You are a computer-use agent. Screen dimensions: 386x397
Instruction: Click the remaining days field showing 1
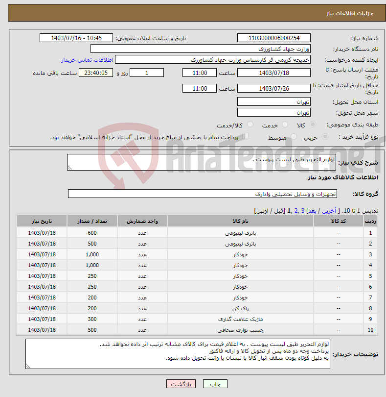click(x=147, y=73)
